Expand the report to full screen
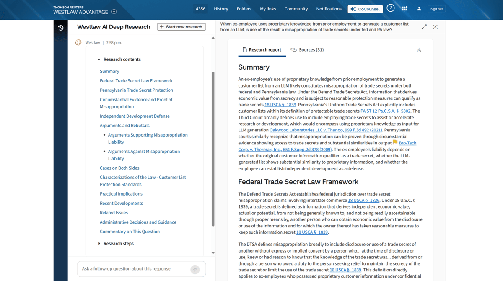The image size is (503, 281). 424,26
